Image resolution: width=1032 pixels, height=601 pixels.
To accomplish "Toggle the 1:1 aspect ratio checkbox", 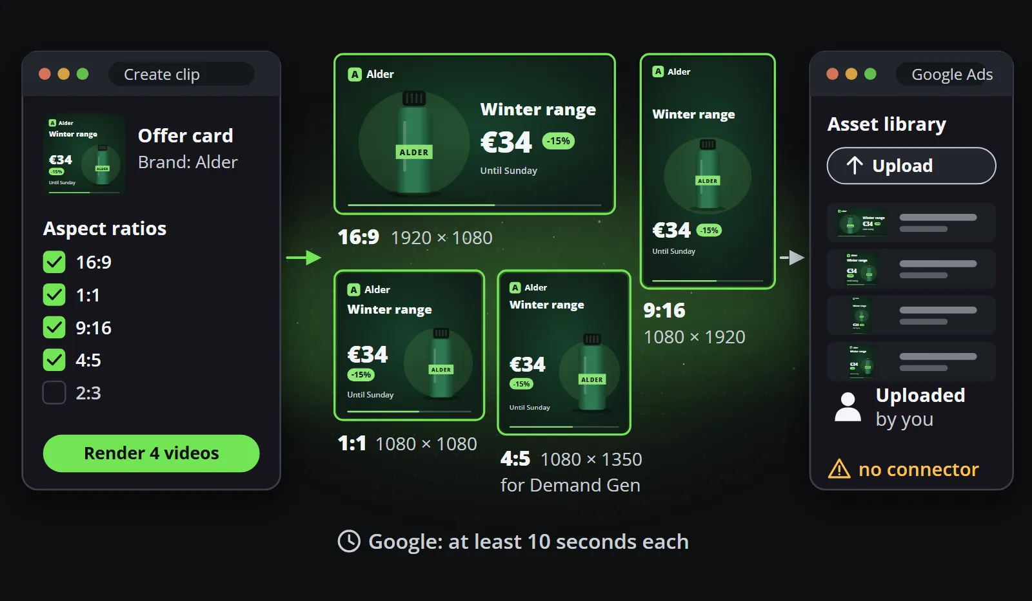I will (54, 295).
